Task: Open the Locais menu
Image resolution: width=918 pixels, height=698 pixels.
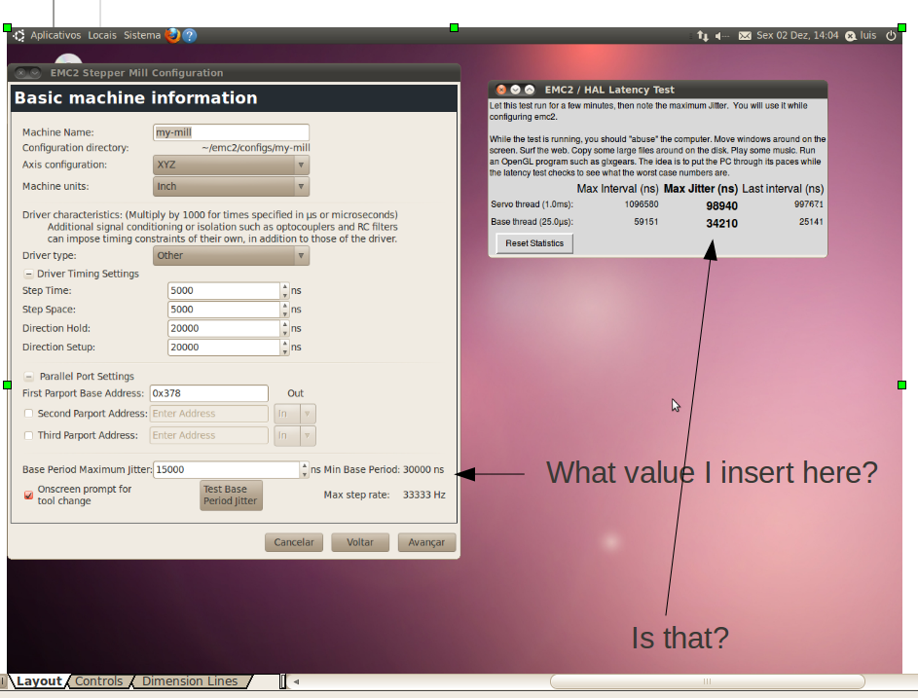Action: pyautogui.click(x=102, y=35)
